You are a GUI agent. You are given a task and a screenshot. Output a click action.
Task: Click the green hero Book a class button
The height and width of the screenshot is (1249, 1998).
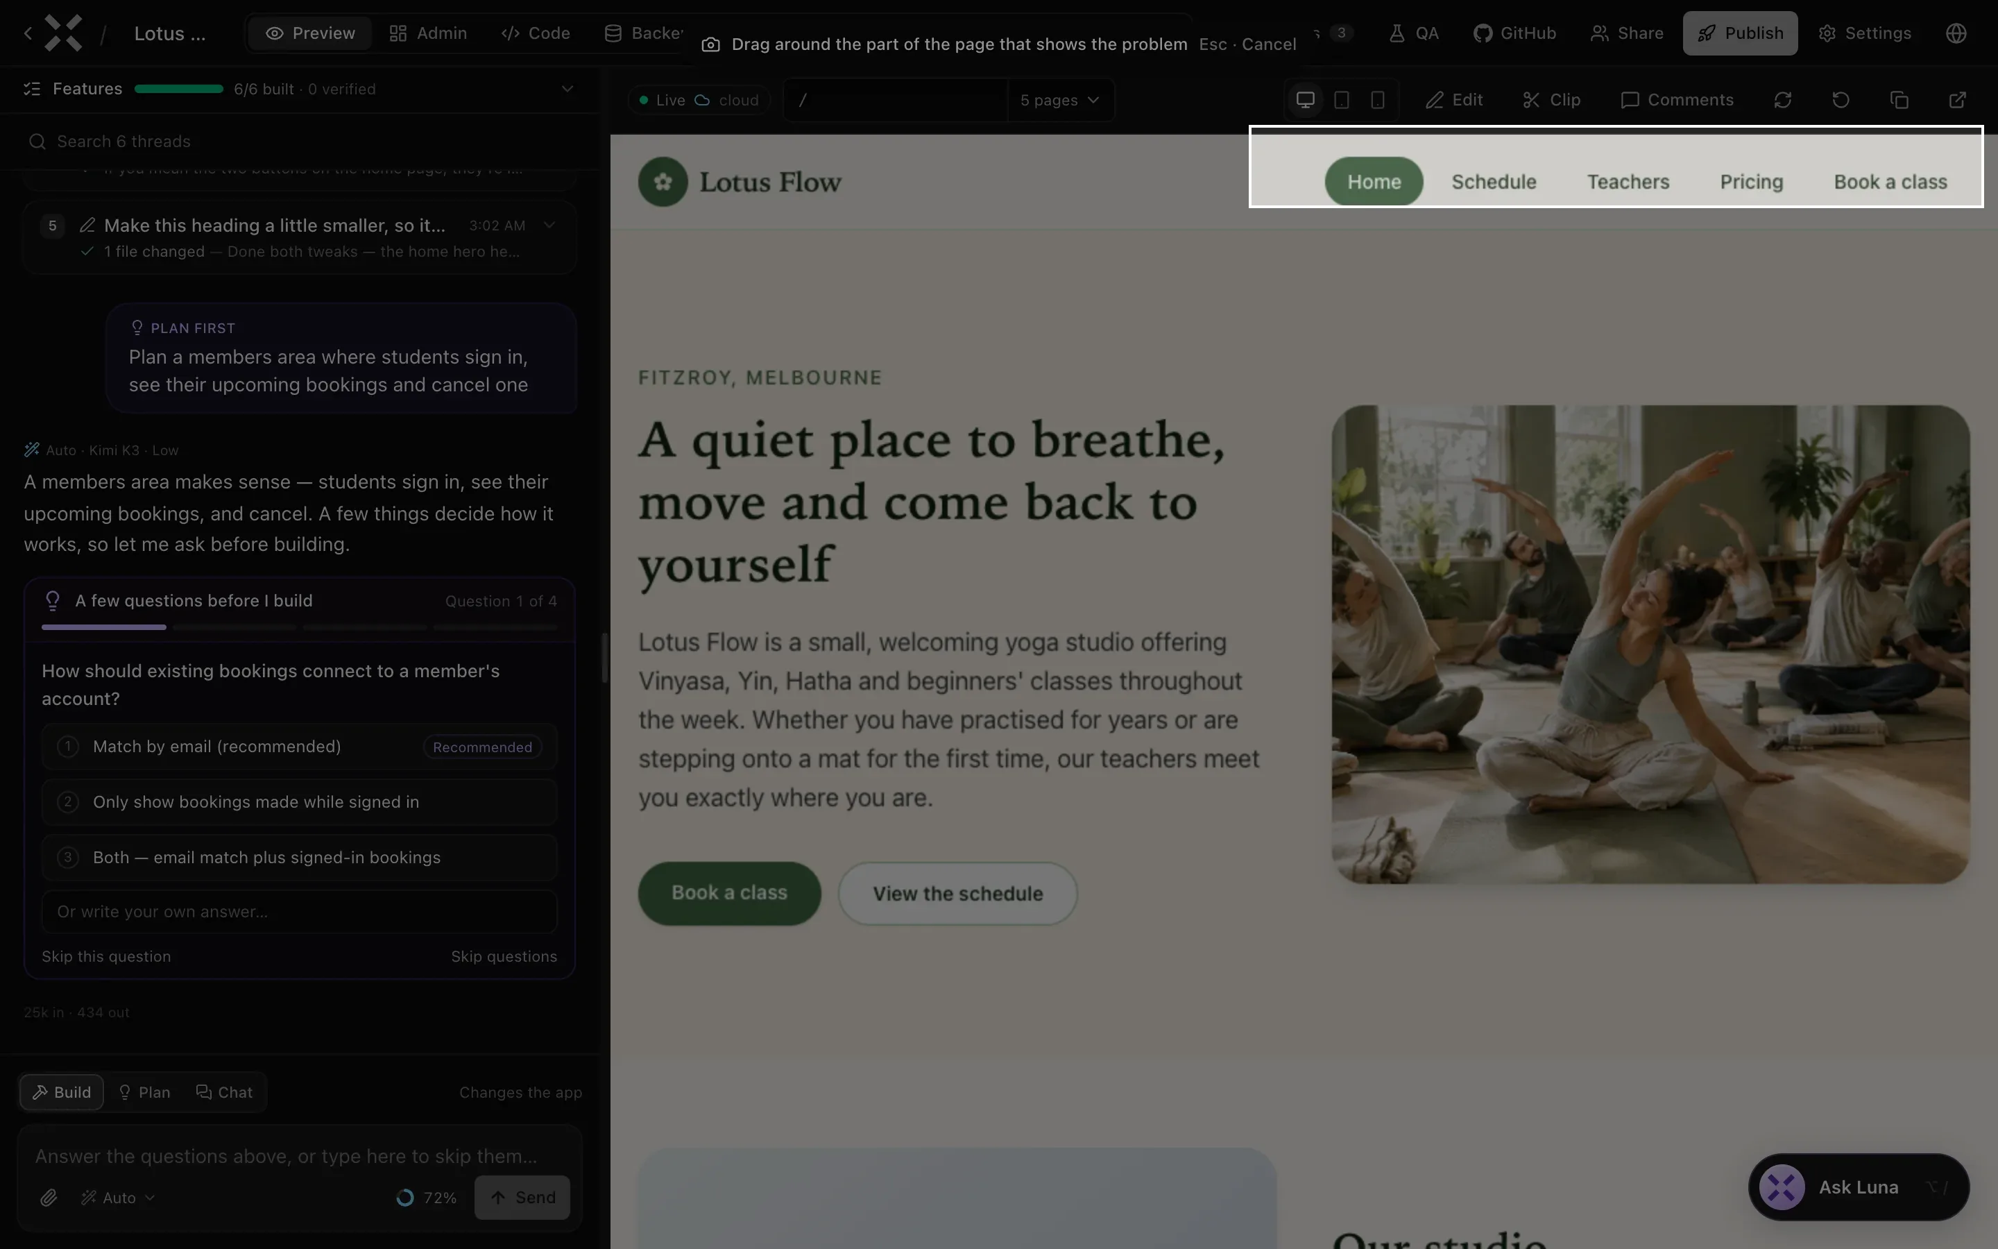pos(729,893)
